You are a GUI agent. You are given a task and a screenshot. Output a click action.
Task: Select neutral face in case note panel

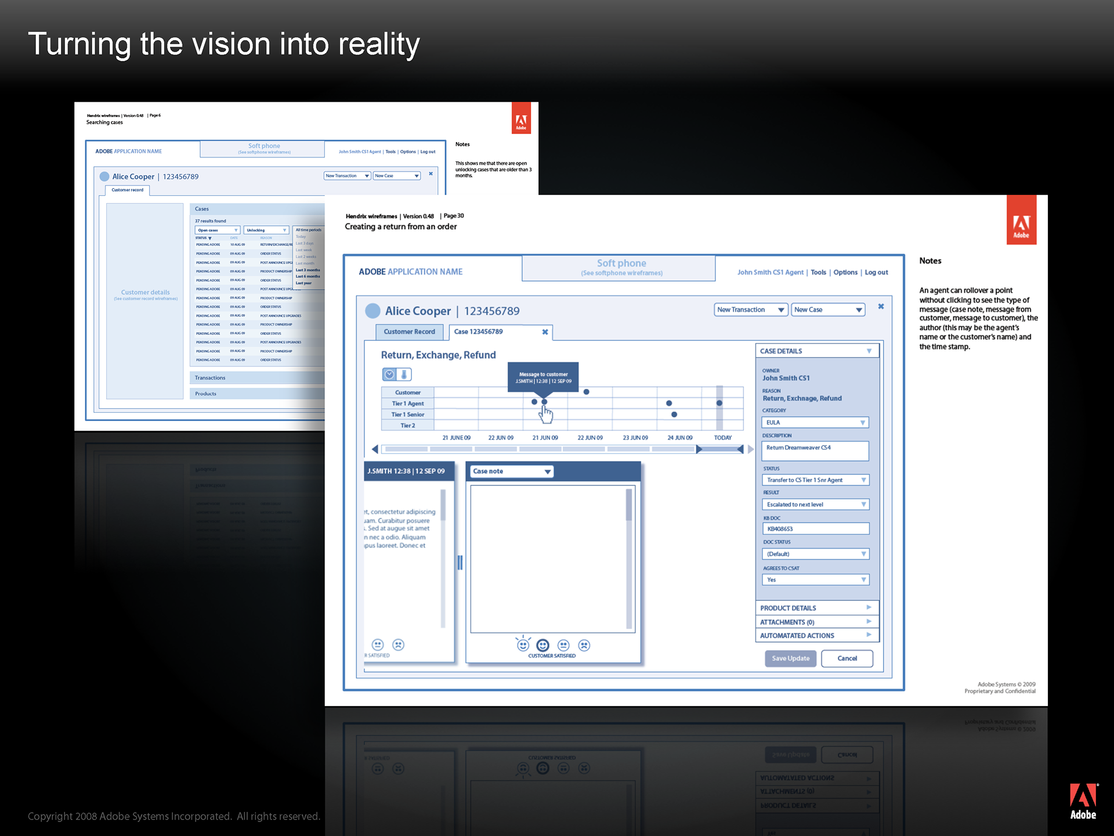point(563,645)
